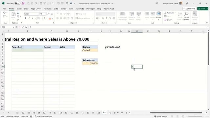Select the 70,000 sales threshold cell
Viewport: 210px width, 118px height.
pos(90,63)
